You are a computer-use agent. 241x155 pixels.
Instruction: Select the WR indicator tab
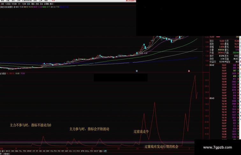(62, 151)
